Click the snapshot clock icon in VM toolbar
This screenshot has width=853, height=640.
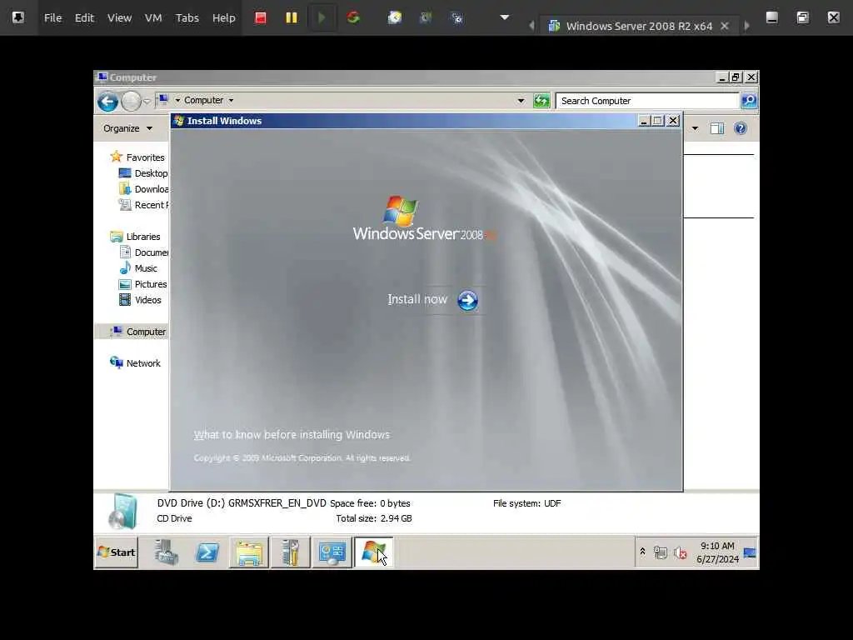pos(394,18)
